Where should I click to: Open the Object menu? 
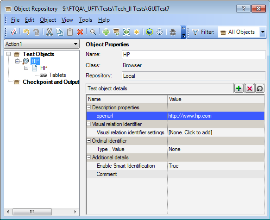tap(48, 20)
